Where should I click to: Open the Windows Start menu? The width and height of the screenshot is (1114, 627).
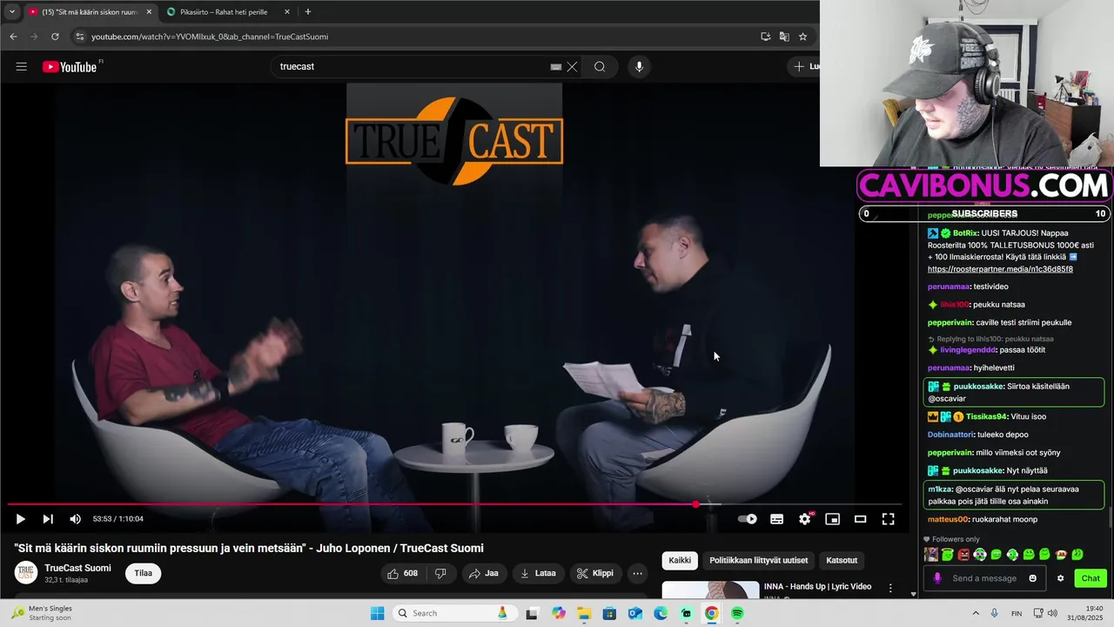(x=377, y=613)
